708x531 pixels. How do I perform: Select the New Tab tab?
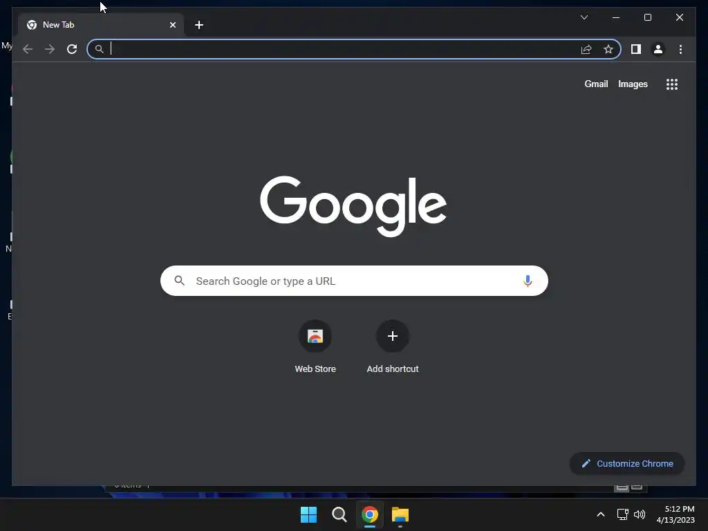point(101,25)
